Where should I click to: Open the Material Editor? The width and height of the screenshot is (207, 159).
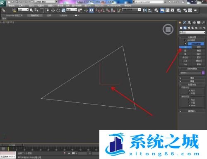pos(179,10)
